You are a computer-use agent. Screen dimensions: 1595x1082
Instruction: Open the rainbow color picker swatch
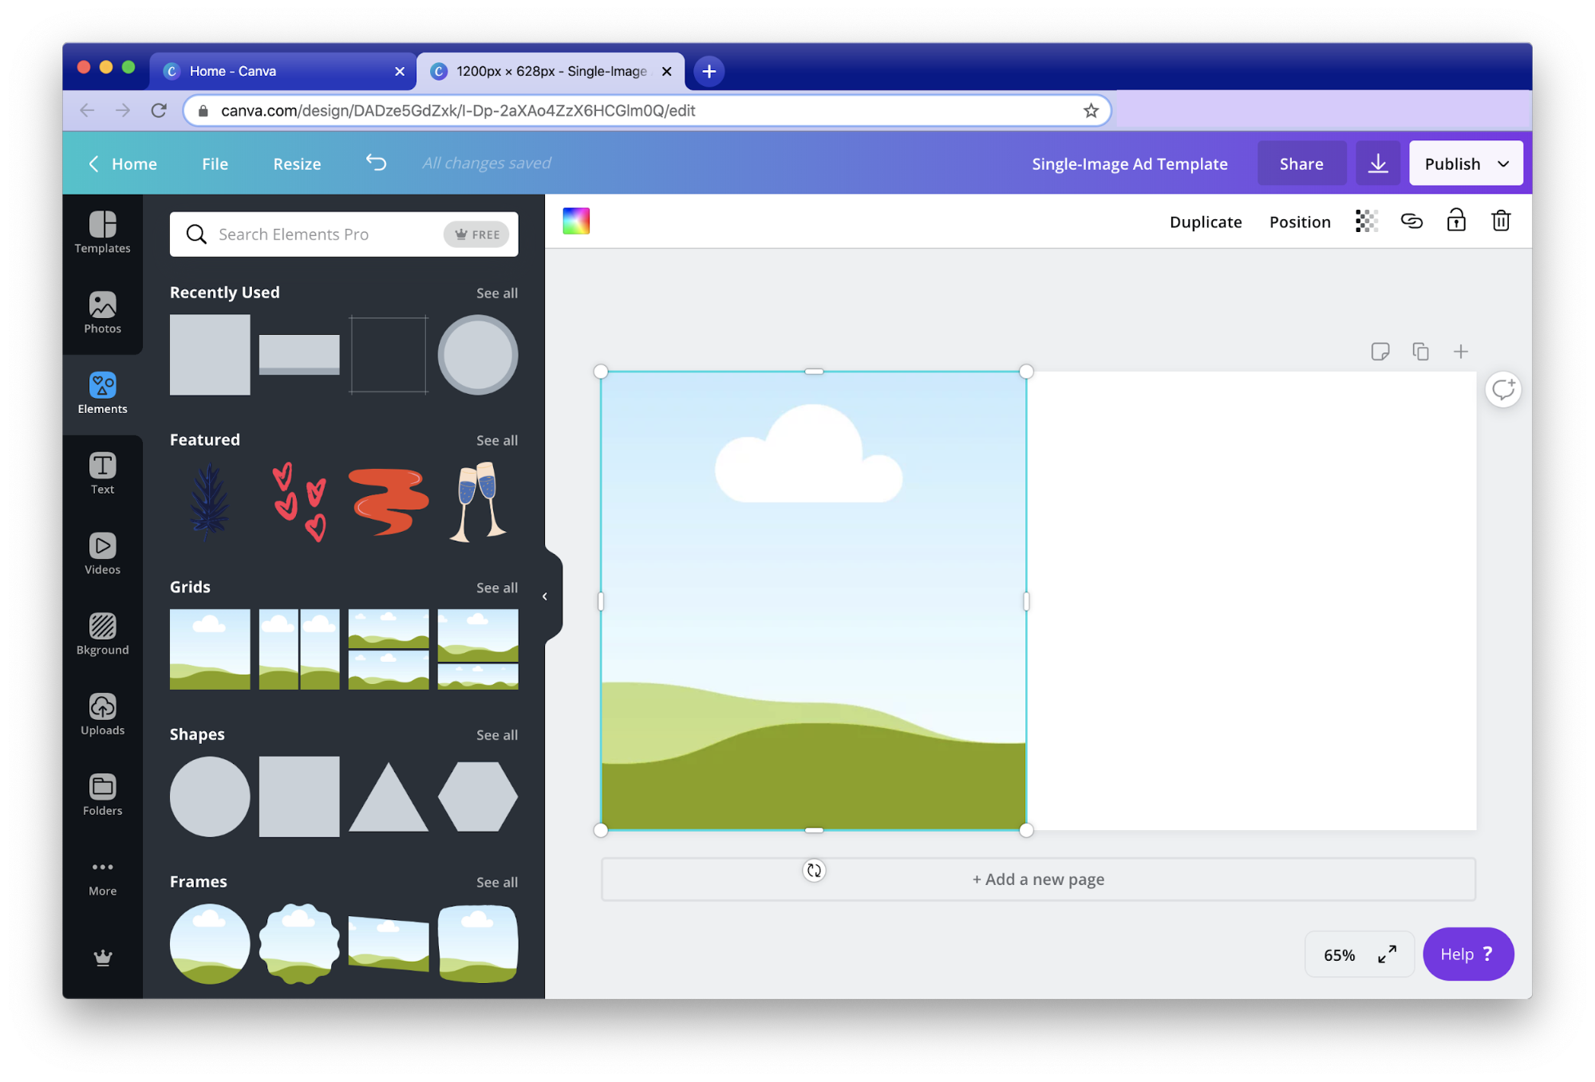[575, 221]
